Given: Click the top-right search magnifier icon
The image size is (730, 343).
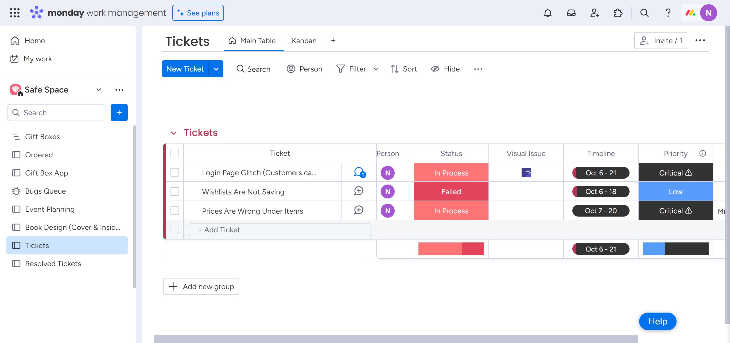Looking at the screenshot, I should [644, 13].
